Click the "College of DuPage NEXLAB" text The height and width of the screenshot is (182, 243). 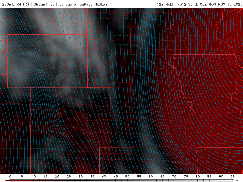point(83,4)
